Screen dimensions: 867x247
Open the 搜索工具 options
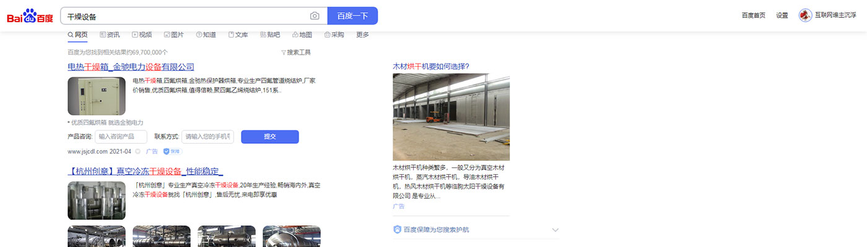(x=295, y=52)
